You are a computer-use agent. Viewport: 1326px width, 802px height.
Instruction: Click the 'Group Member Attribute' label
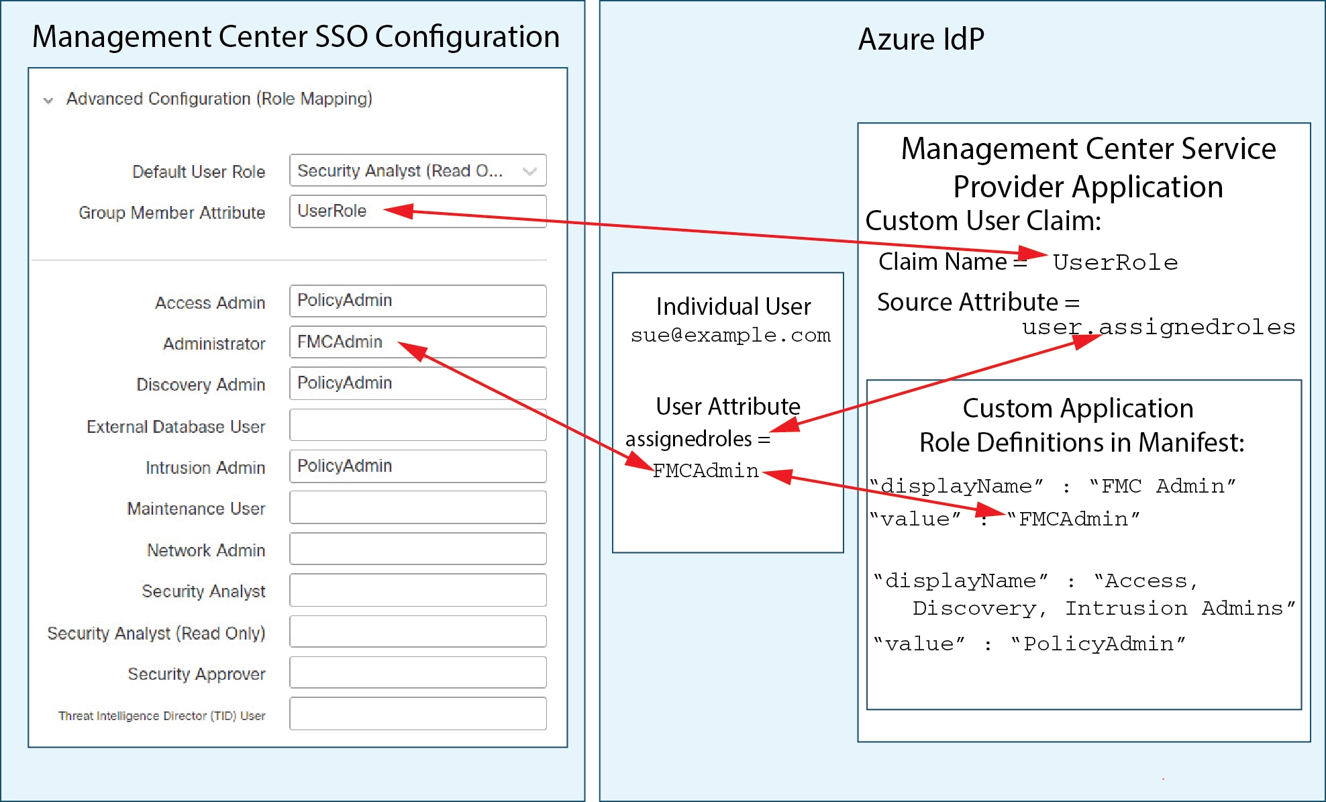[x=172, y=213]
